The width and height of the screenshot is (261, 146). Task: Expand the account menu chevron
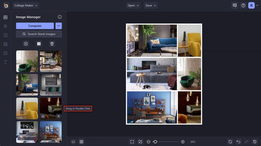point(257,6)
